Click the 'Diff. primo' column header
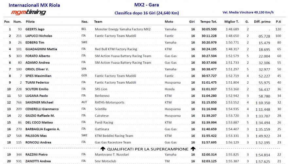This screenshot has height=164, width=288. point(262,22)
